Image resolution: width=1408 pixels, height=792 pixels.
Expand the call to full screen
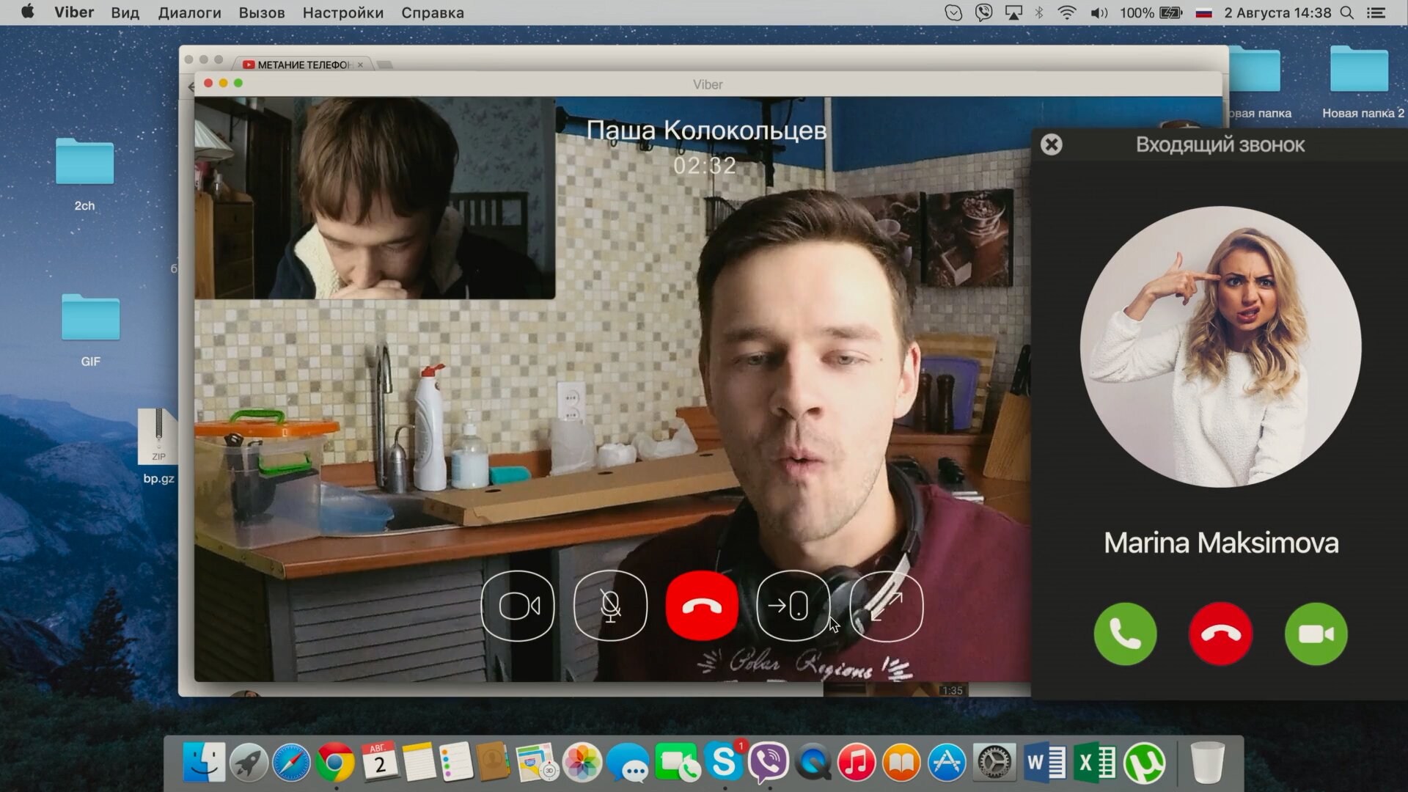886,606
